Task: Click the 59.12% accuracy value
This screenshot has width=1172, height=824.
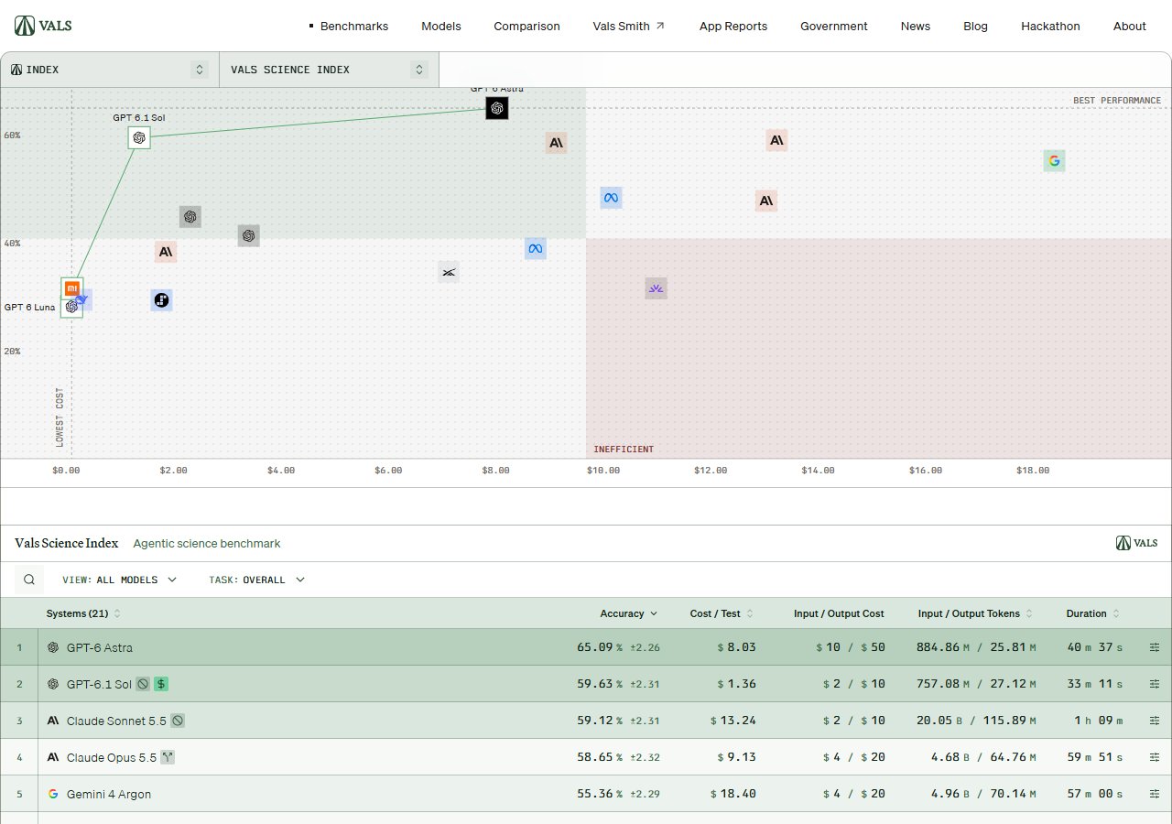Action: tap(600, 721)
